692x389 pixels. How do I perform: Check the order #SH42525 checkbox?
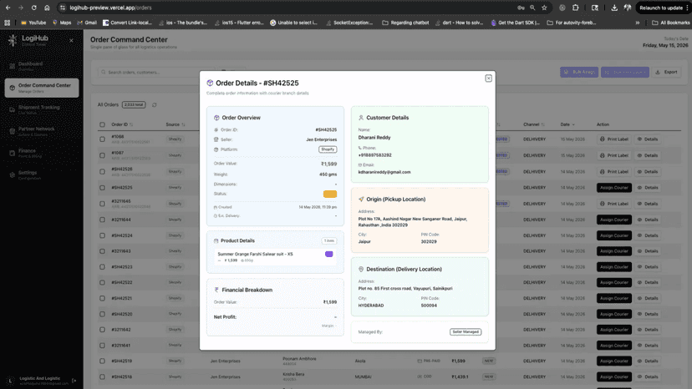click(x=103, y=188)
